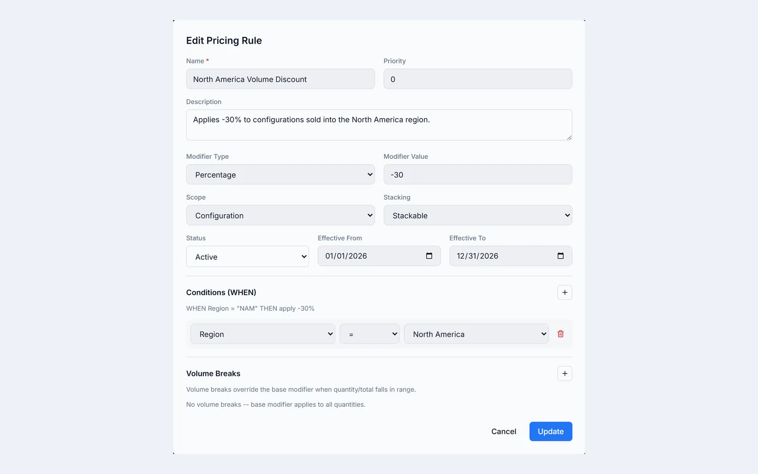The width and height of the screenshot is (758, 474).
Task: Click the 'Description' label
Action: coord(204,101)
